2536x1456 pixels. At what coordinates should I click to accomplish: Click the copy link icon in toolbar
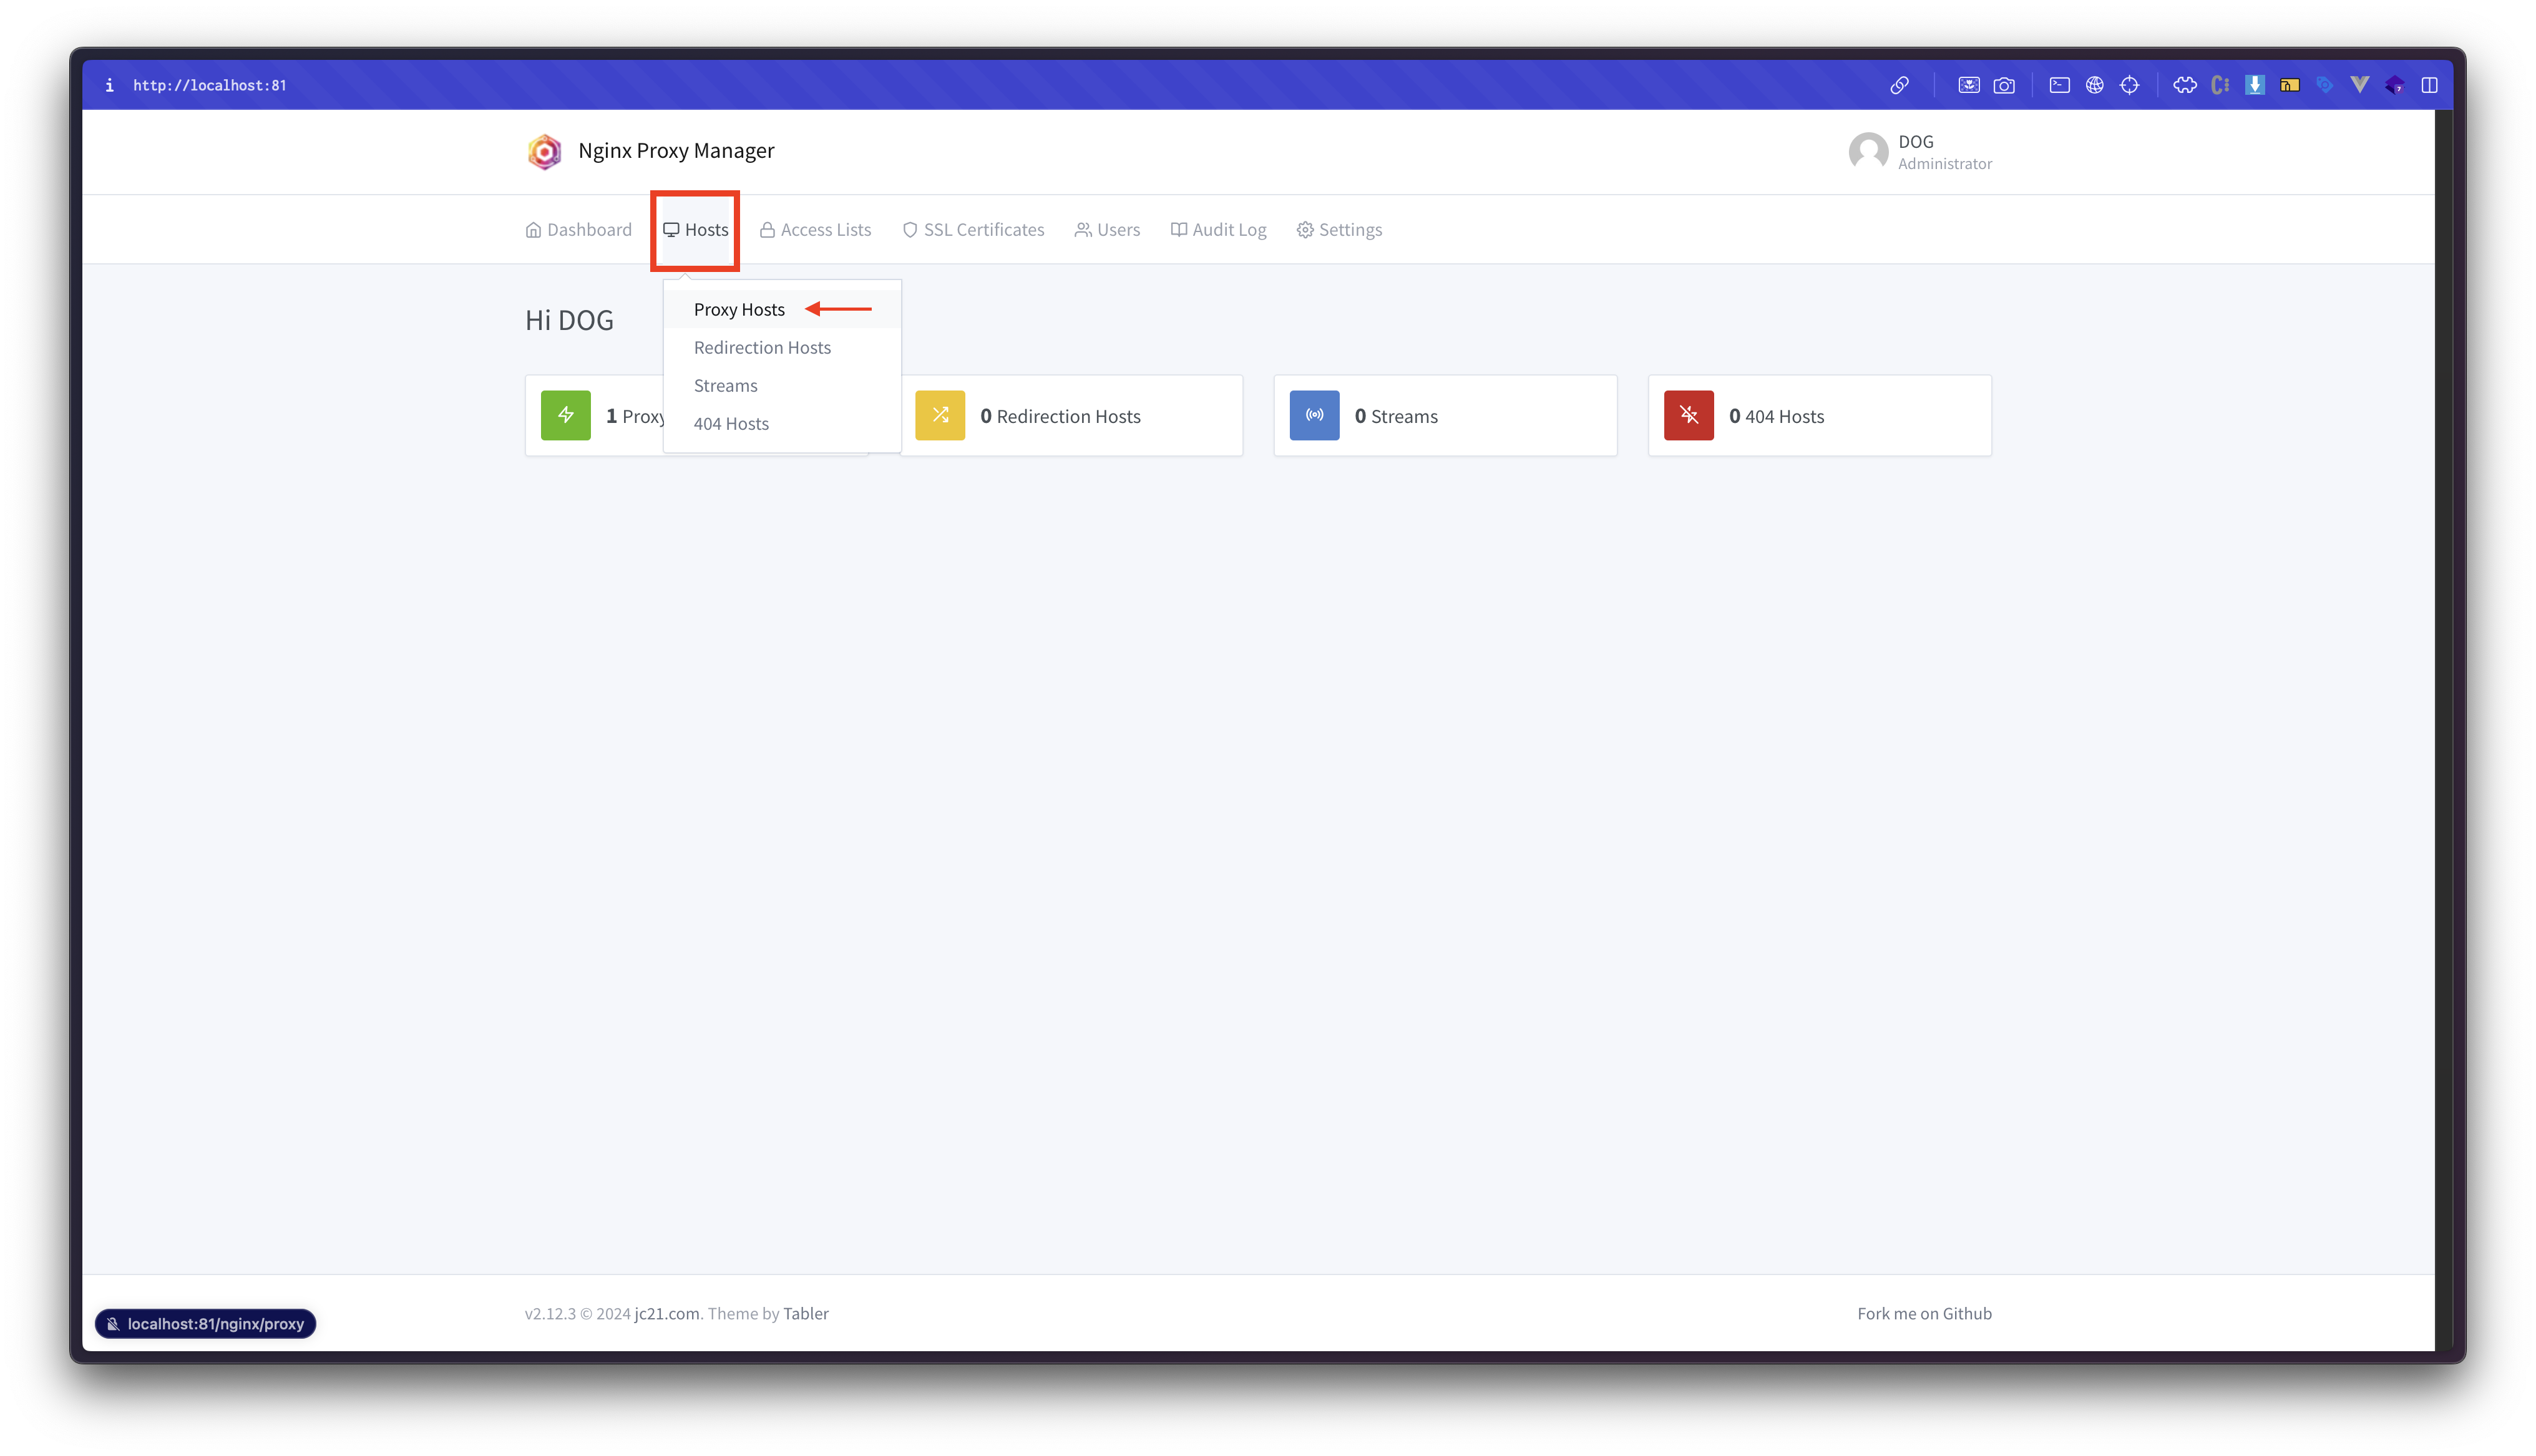(x=1899, y=85)
